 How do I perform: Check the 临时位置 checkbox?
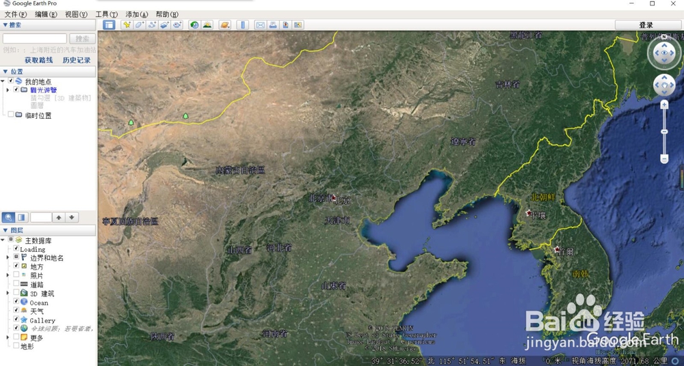[x=11, y=115]
